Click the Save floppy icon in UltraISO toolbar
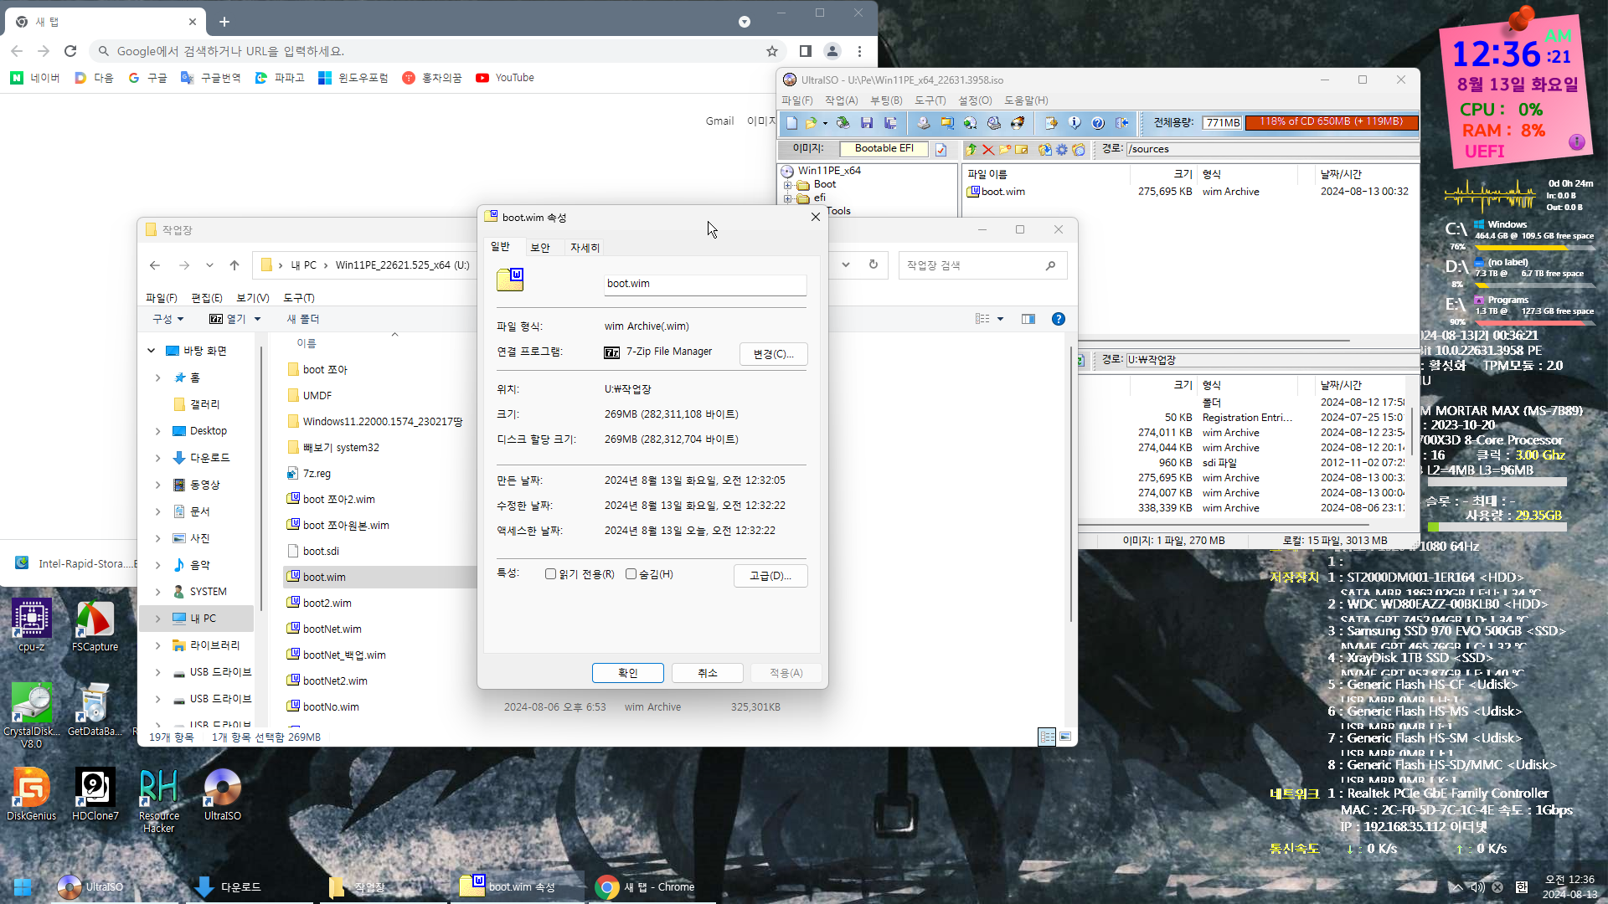1608x904 pixels. click(867, 123)
